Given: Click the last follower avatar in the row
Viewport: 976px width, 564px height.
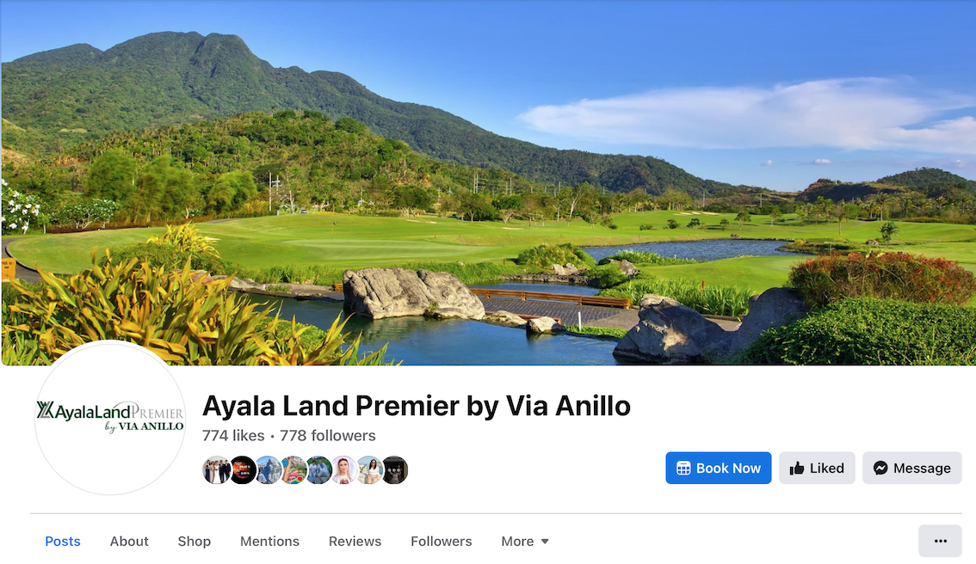Looking at the screenshot, I should [x=395, y=470].
